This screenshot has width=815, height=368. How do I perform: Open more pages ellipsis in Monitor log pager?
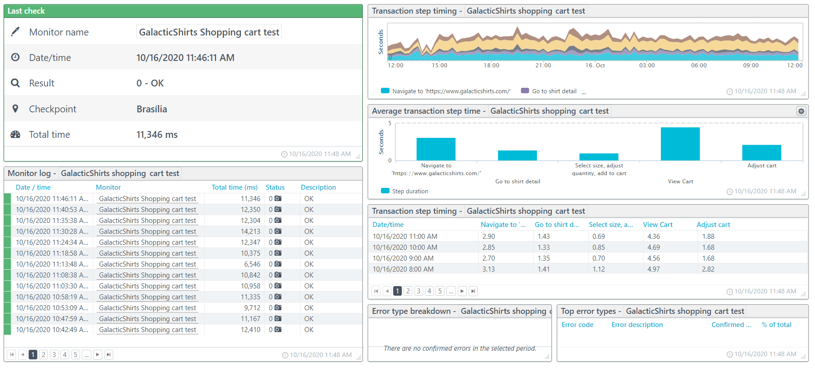point(86,355)
